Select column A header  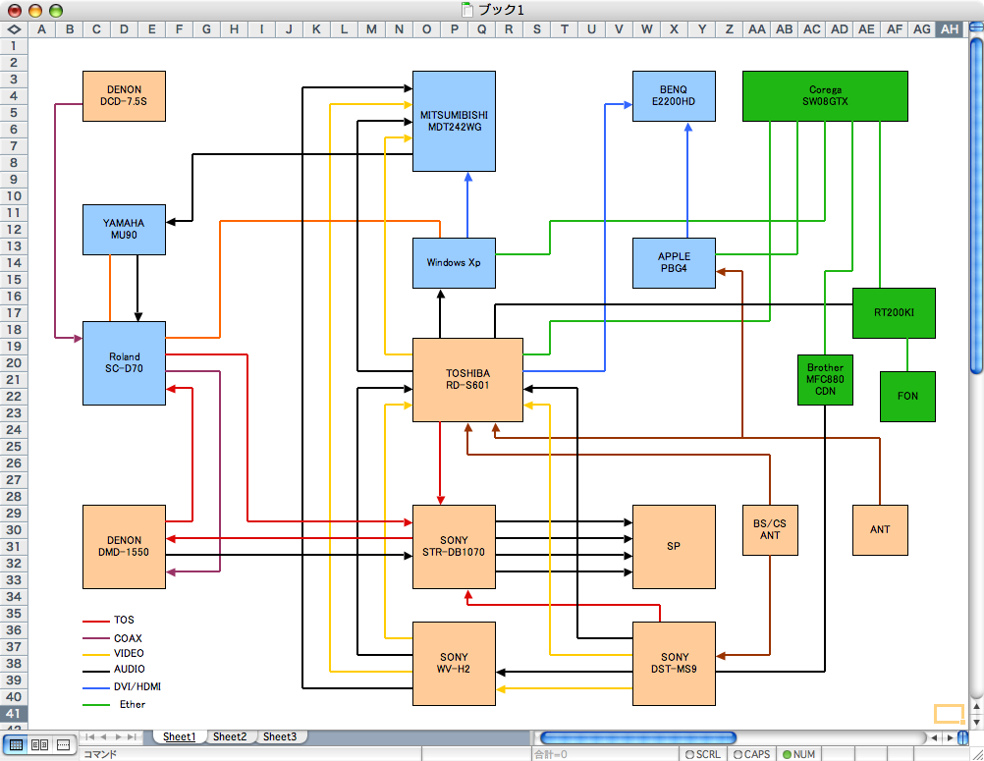click(41, 29)
